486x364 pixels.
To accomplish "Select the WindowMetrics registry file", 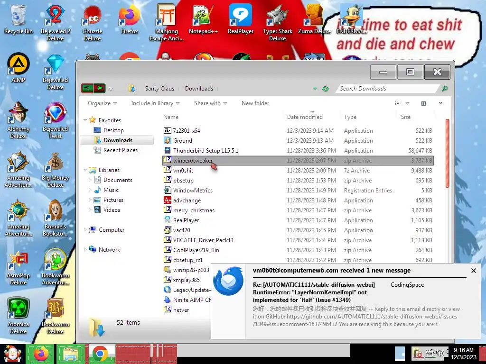I will pos(298,191).
